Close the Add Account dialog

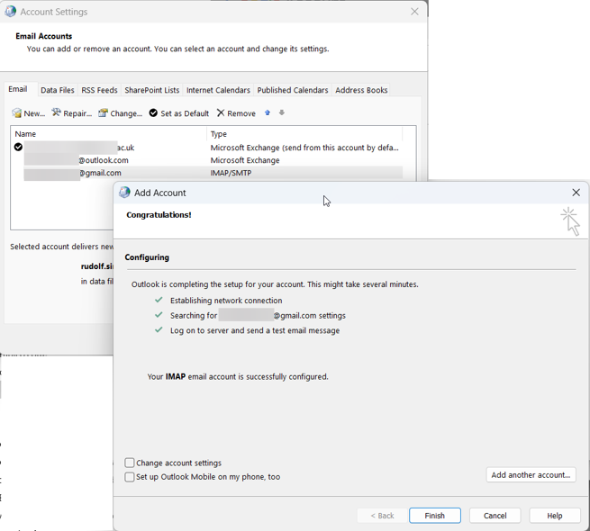(576, 193)
